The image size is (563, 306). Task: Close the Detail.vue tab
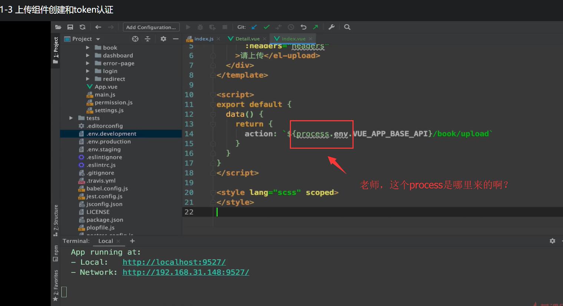265,39
